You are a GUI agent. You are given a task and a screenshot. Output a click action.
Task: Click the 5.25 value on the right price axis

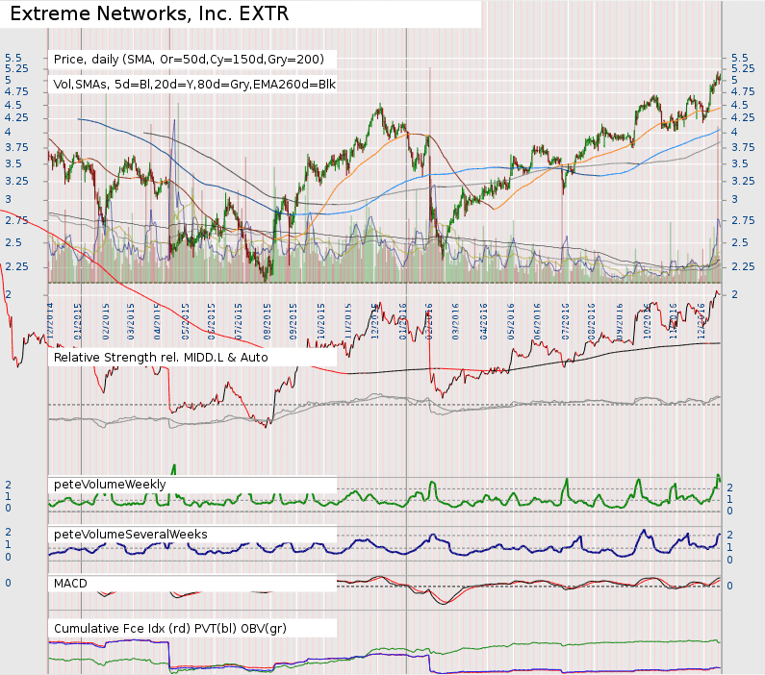pos(743,68)
